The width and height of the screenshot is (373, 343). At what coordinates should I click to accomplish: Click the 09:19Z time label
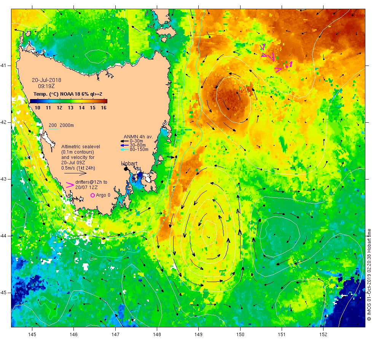pos(46,86)
